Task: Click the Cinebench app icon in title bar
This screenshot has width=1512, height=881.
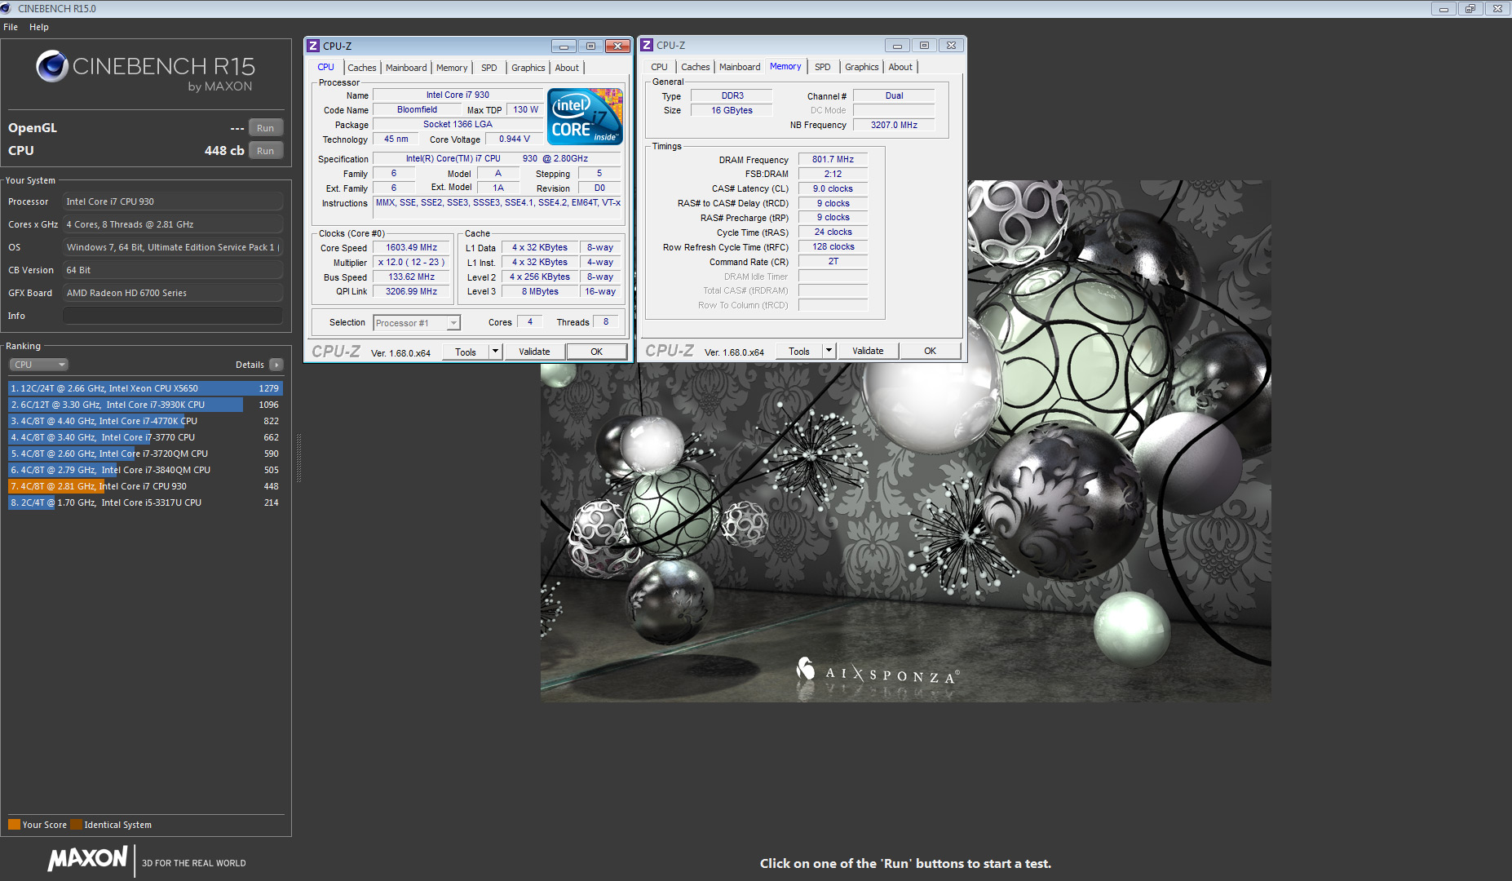Action: coord(7,8)
